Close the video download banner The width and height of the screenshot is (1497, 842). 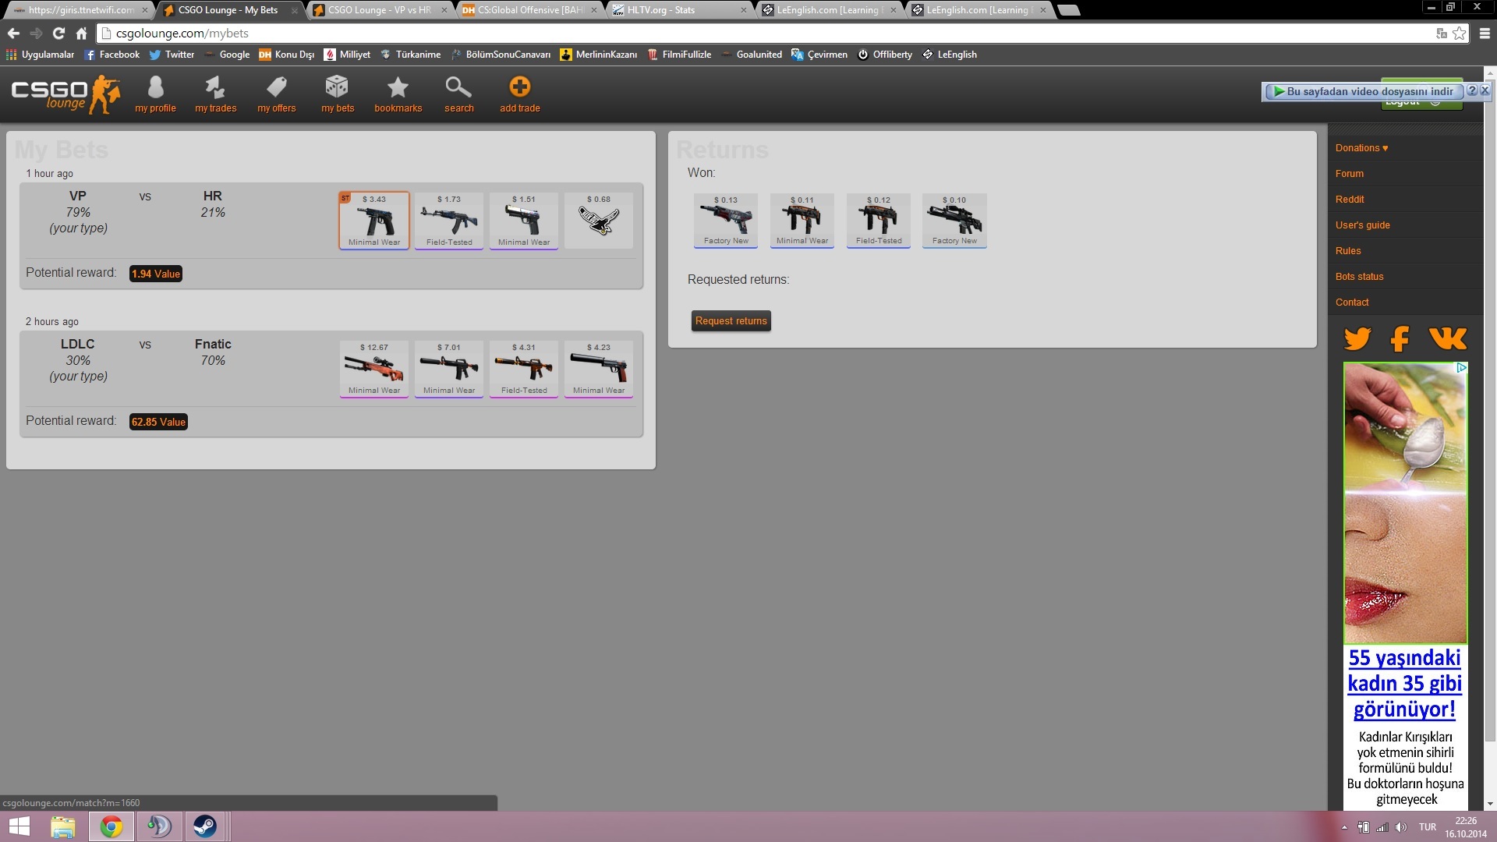1485,91
